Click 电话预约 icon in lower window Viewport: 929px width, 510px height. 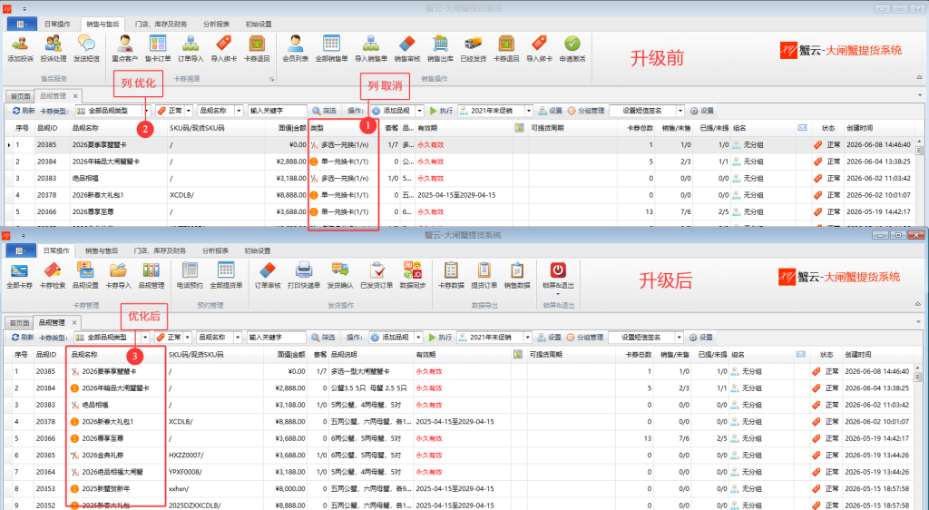(x=190, y=270)
